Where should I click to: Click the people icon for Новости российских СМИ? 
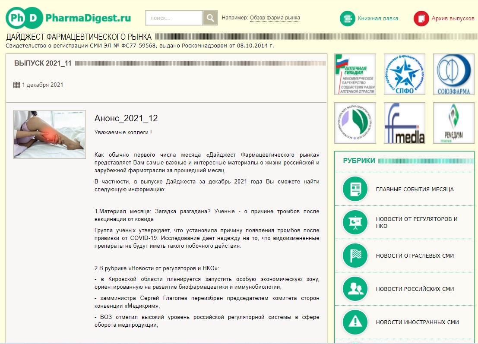coord(355,289)
